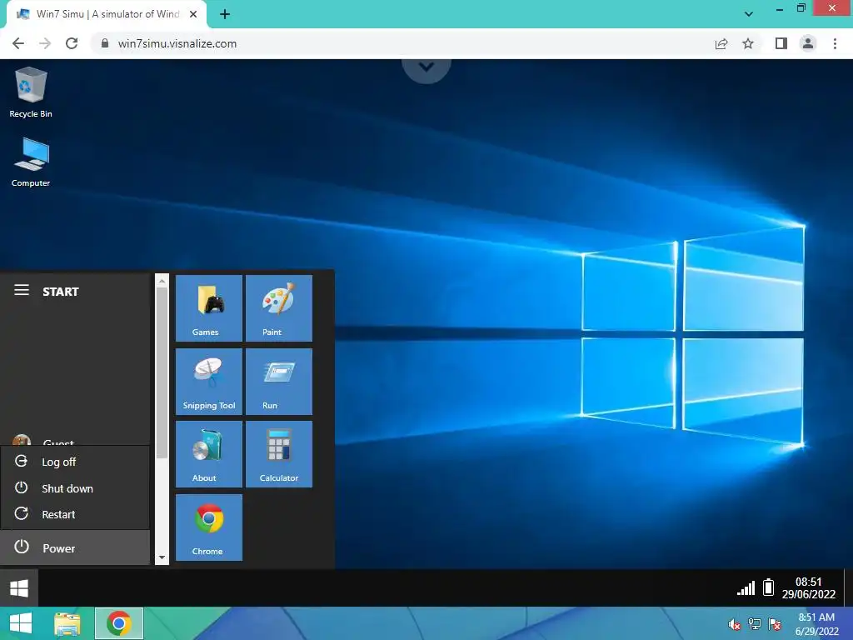Open the tab search dropdown arrow

[x=749, y=14]
